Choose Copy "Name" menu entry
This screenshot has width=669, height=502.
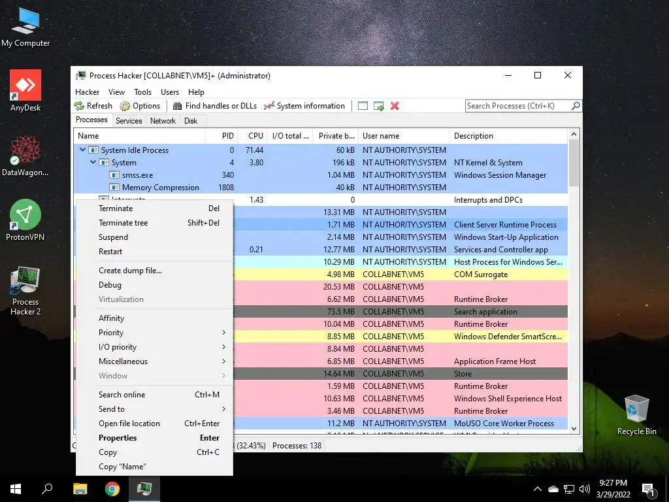(x=154, y=467)
